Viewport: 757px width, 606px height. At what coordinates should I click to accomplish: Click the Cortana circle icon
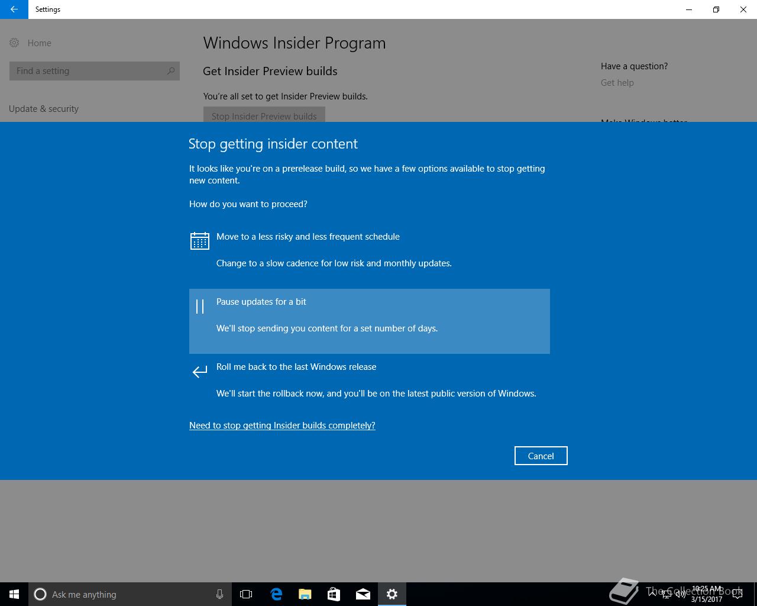(x=40, y=594)
